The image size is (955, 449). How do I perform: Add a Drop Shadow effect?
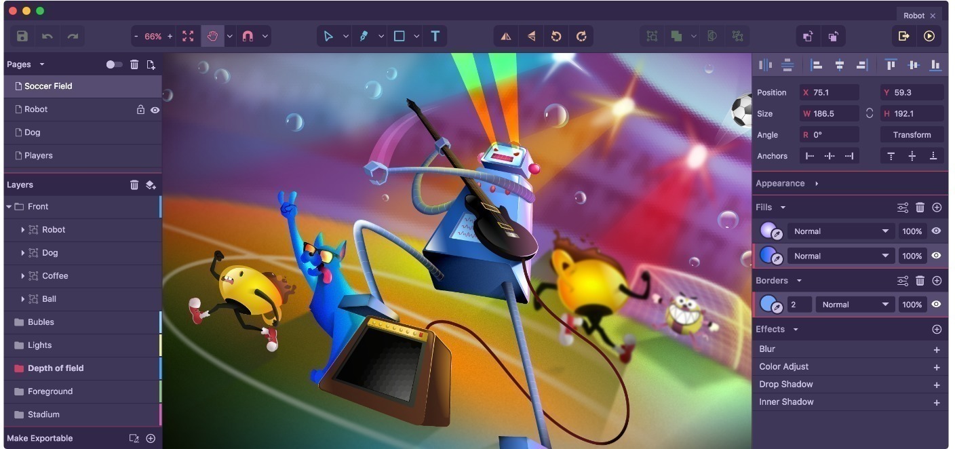pyautogui.click(x=936, y=384)
